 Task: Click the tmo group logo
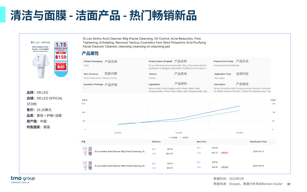point(23,179)
